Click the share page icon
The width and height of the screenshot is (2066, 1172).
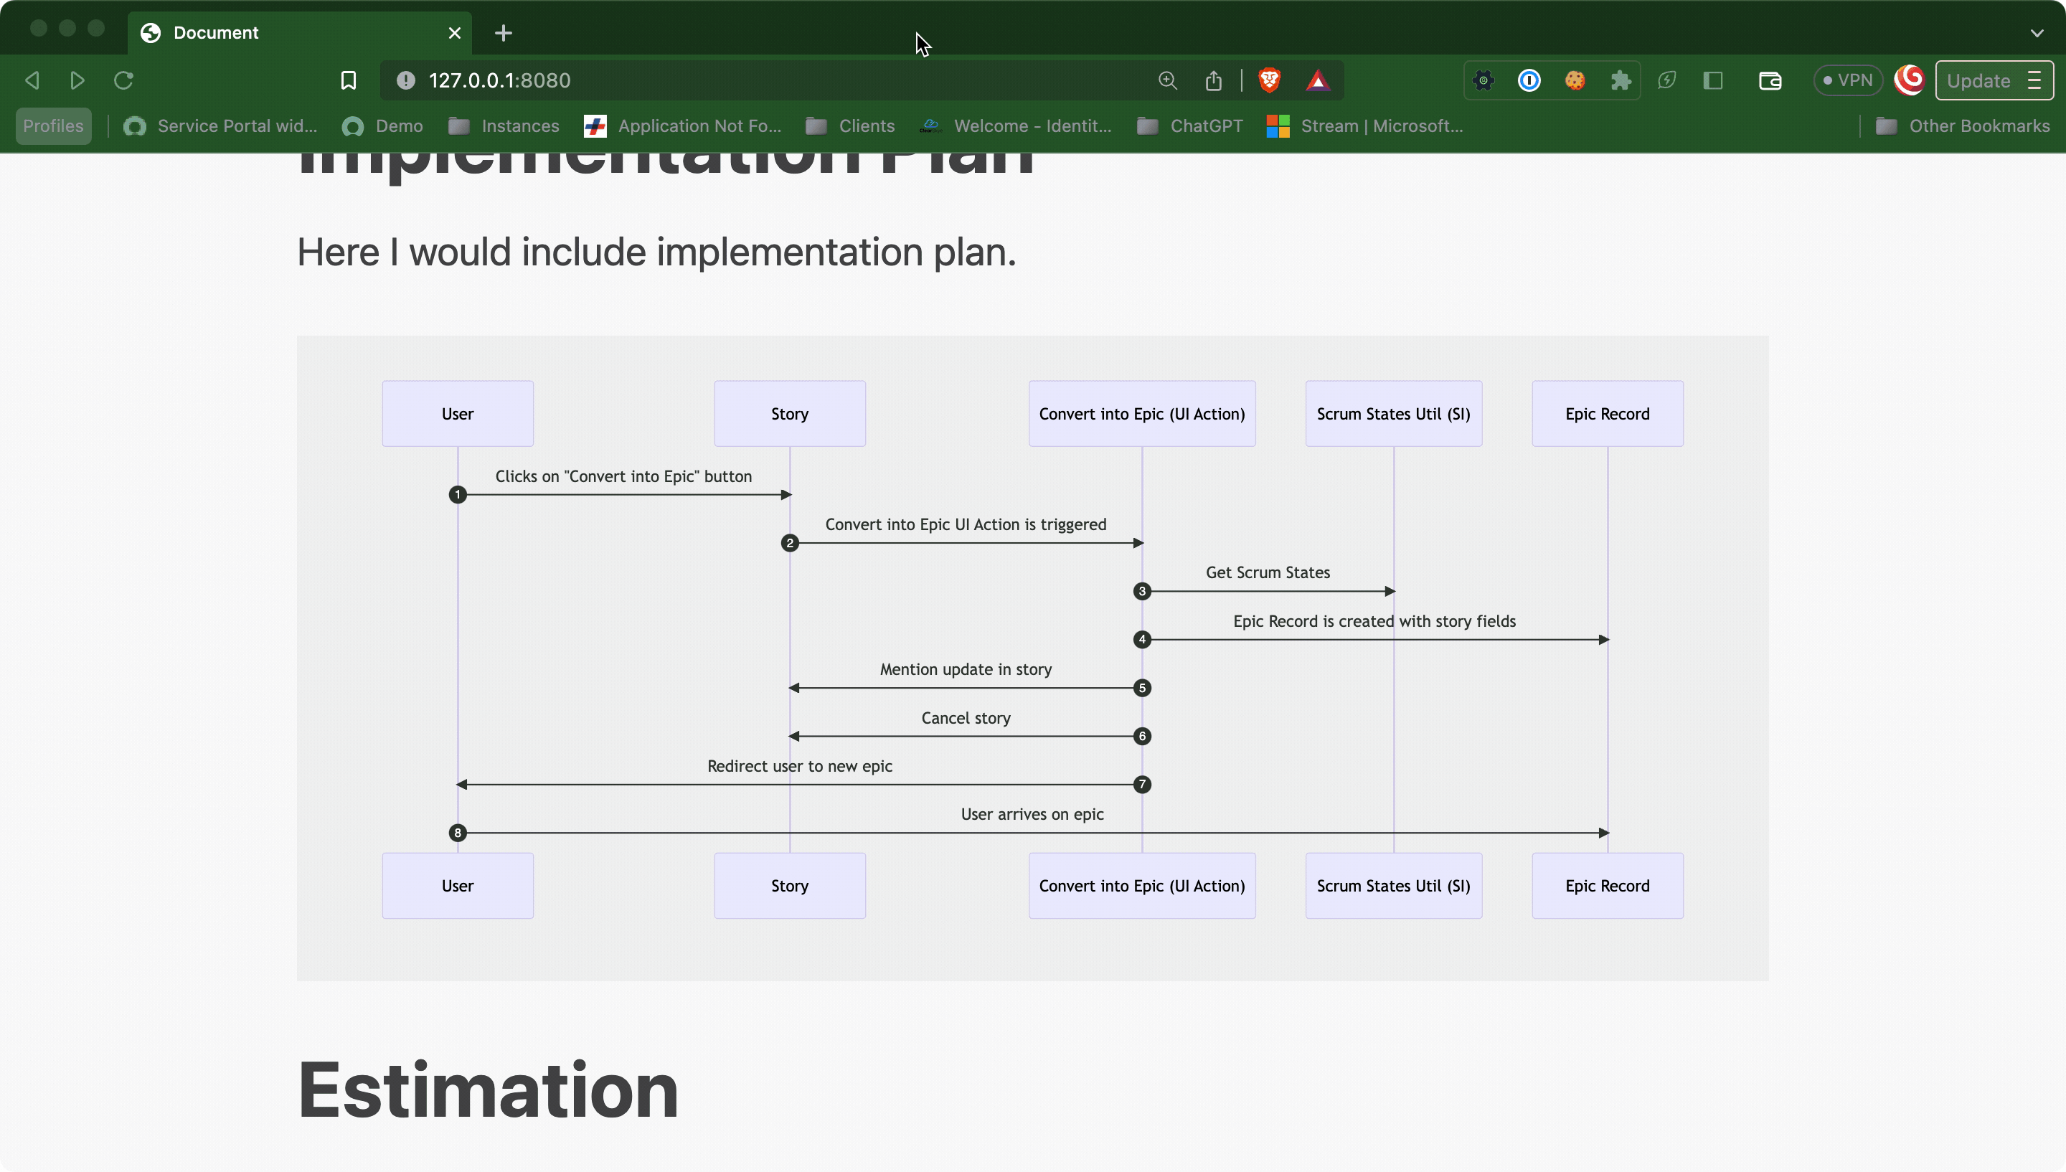click(1214, 80)
